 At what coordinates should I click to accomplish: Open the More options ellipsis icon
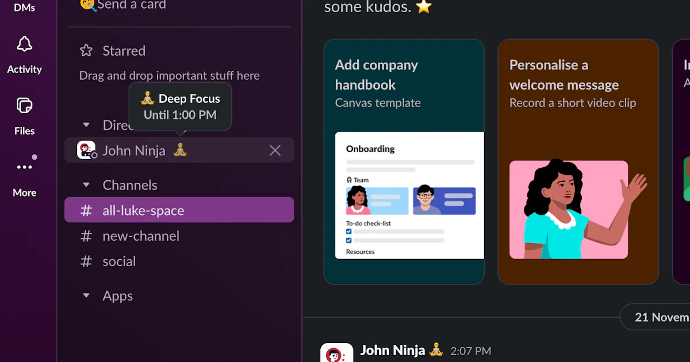24,167
